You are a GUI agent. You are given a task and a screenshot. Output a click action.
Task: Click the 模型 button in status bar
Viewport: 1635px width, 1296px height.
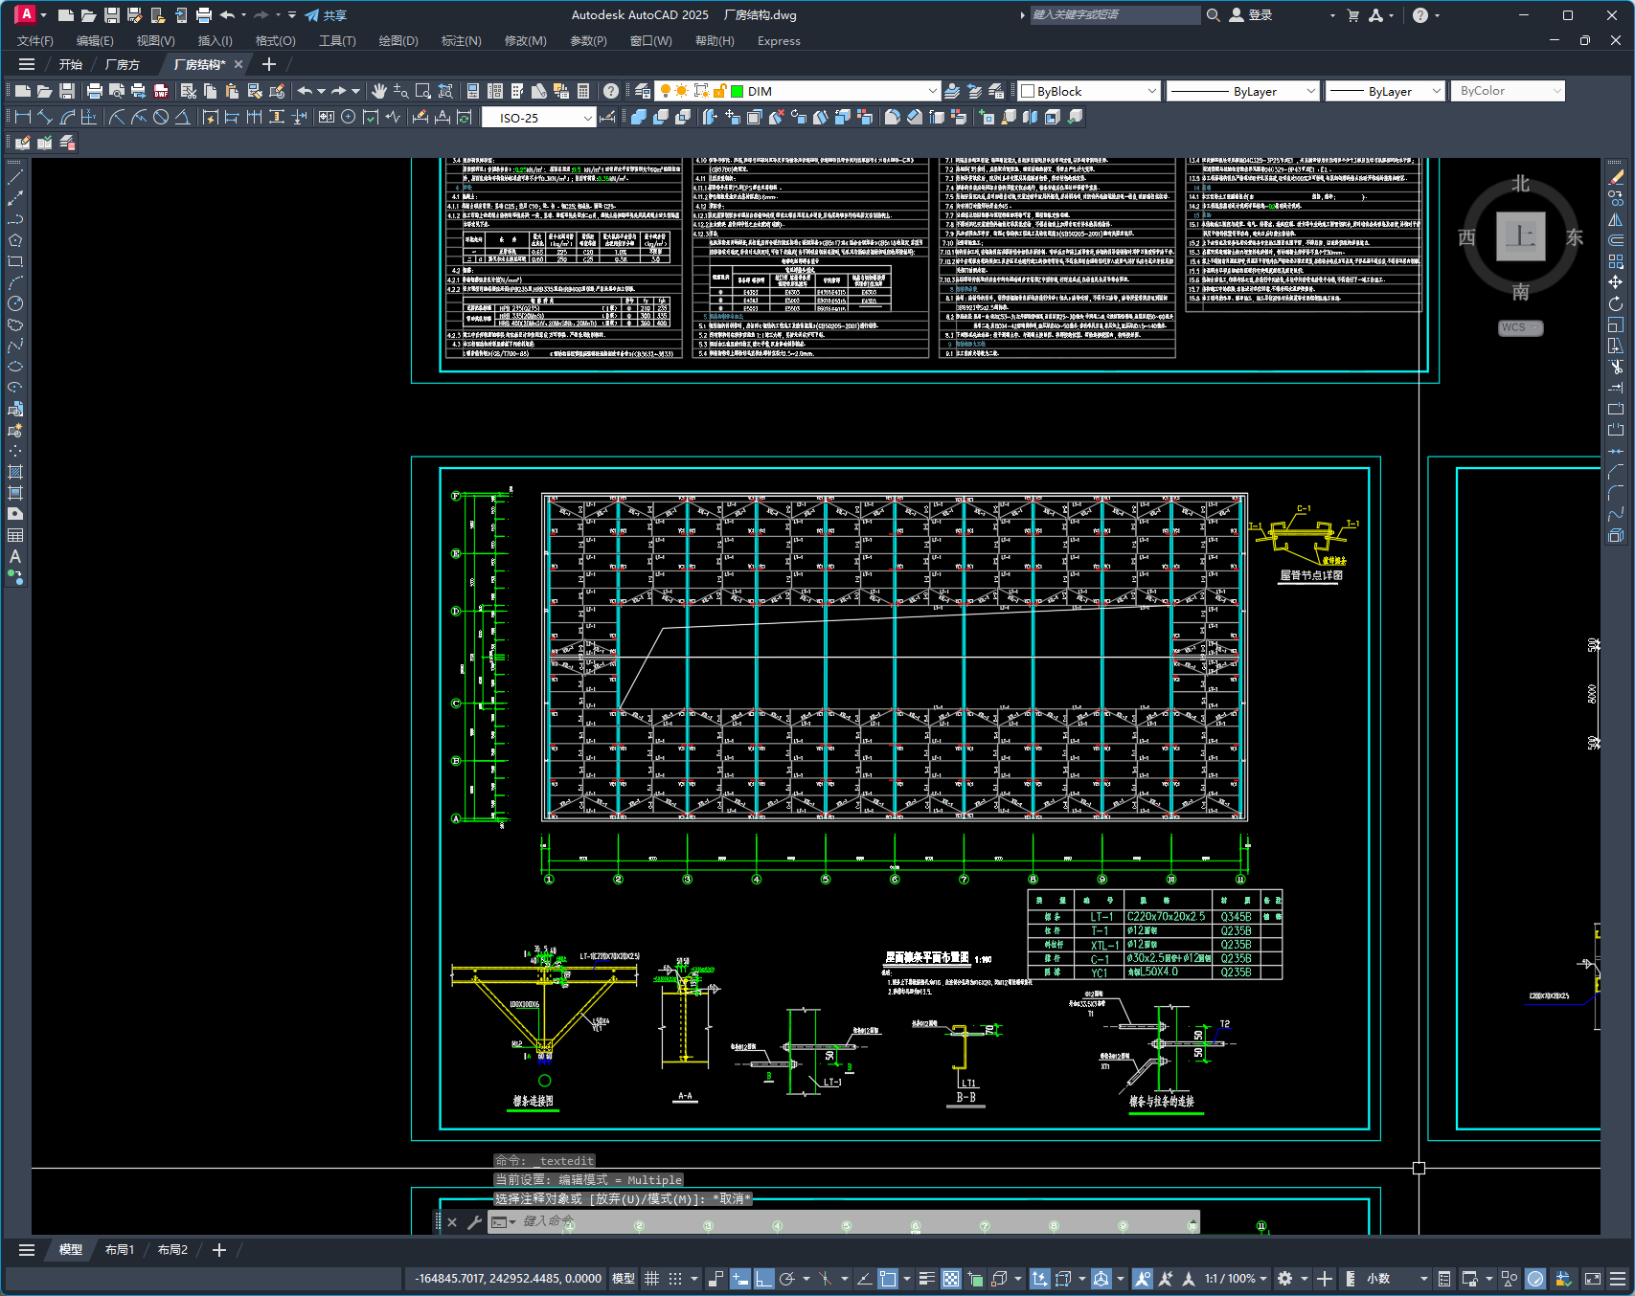(x=624, y=1279)
